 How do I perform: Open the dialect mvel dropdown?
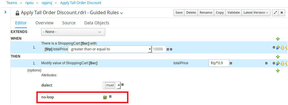pyautogui.click(x=112, y=85)
